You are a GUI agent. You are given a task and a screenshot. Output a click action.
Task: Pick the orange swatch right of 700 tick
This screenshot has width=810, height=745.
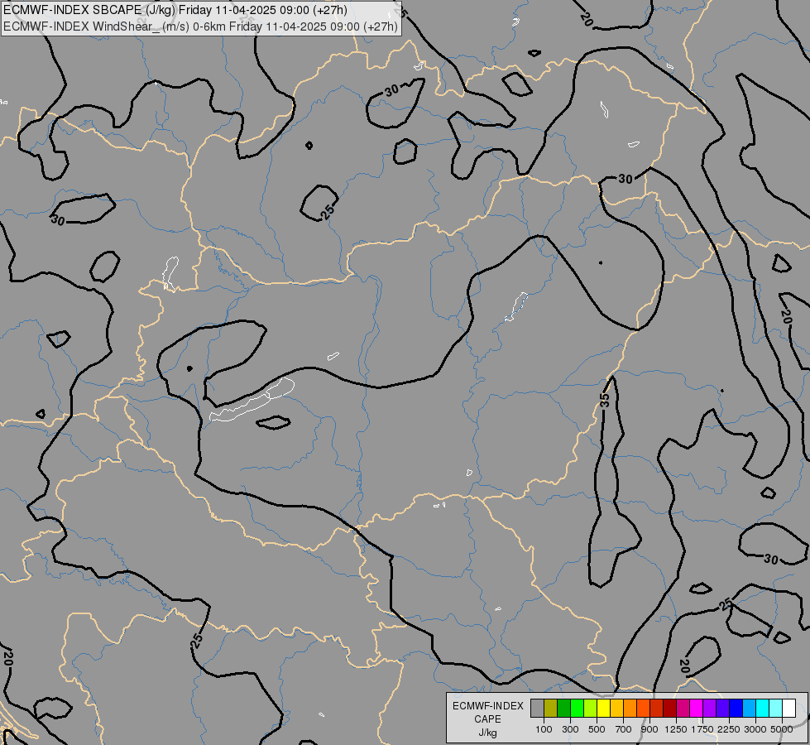pyautogui.click(x=630, y=709)
